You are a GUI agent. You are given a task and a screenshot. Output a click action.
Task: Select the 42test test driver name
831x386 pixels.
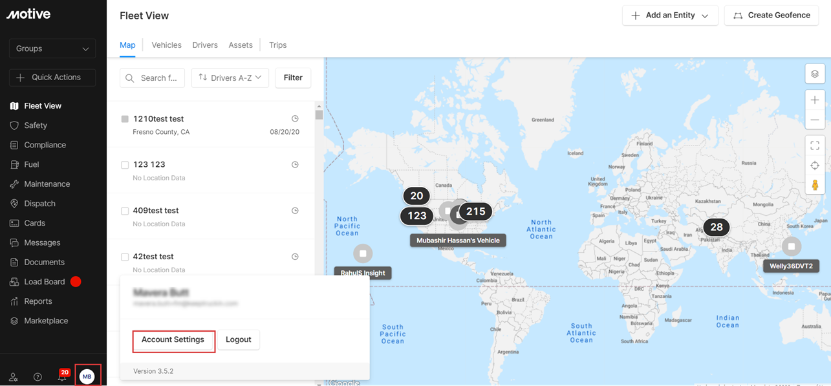tap(153, 257)
